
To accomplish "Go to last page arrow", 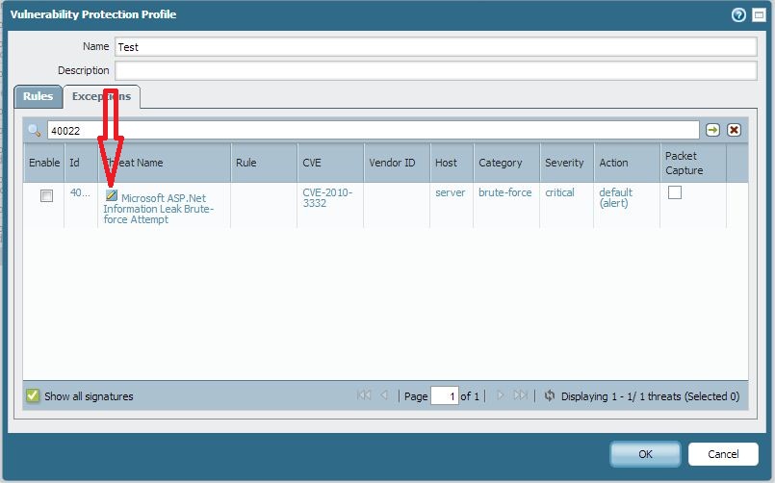I will click(x=521, y=395).
